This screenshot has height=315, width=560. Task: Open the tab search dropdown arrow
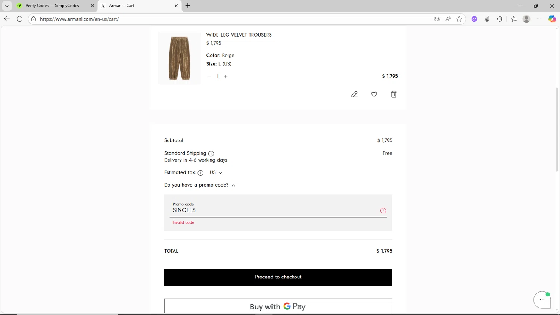coord(7,6)
